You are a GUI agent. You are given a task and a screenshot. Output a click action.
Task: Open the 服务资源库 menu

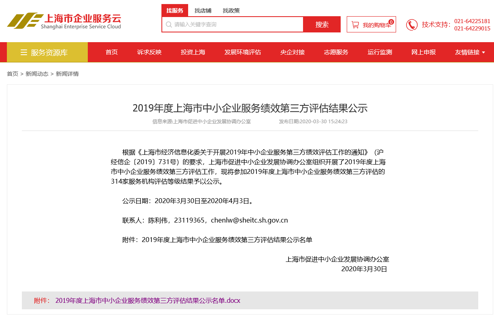(x=47, y=52)
